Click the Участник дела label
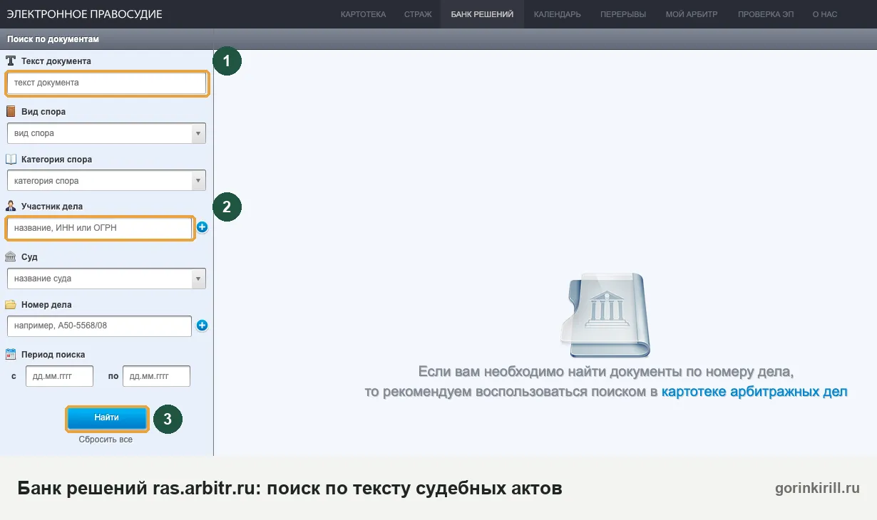Viewport: 877px width, 520px height. pos(52,207)
